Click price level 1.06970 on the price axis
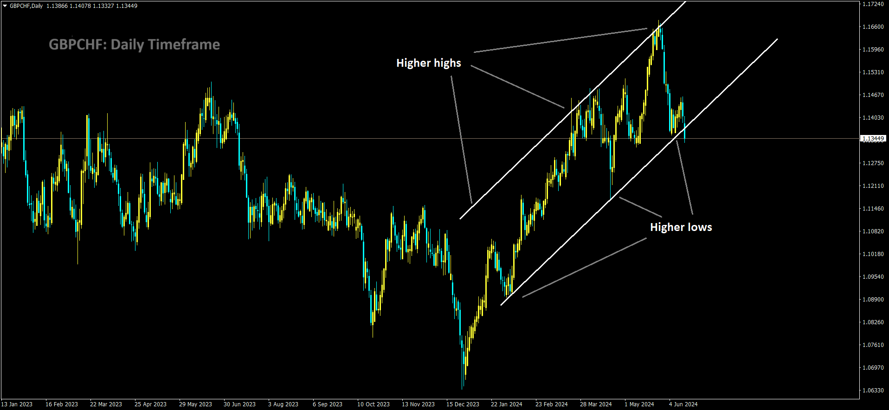889x410 pixels. [x=873, y=368]
